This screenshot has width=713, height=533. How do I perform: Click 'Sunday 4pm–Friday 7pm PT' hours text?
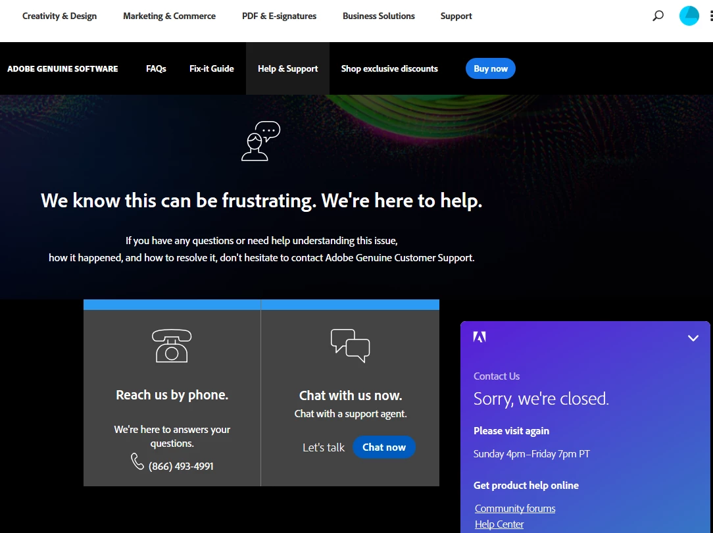[531, 454]
